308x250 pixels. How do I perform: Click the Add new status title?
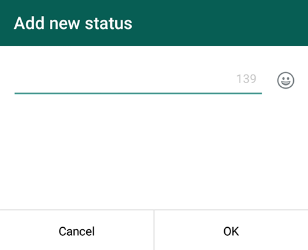click(73, 23)
